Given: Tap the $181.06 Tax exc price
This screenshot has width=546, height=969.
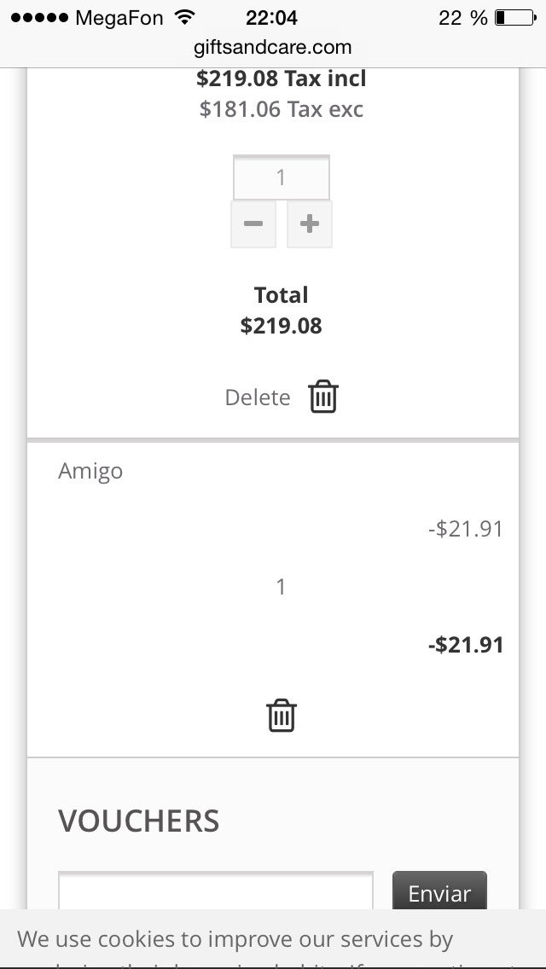Looking at the screenshot, I should pyautogui.click(x=281, y=109).
